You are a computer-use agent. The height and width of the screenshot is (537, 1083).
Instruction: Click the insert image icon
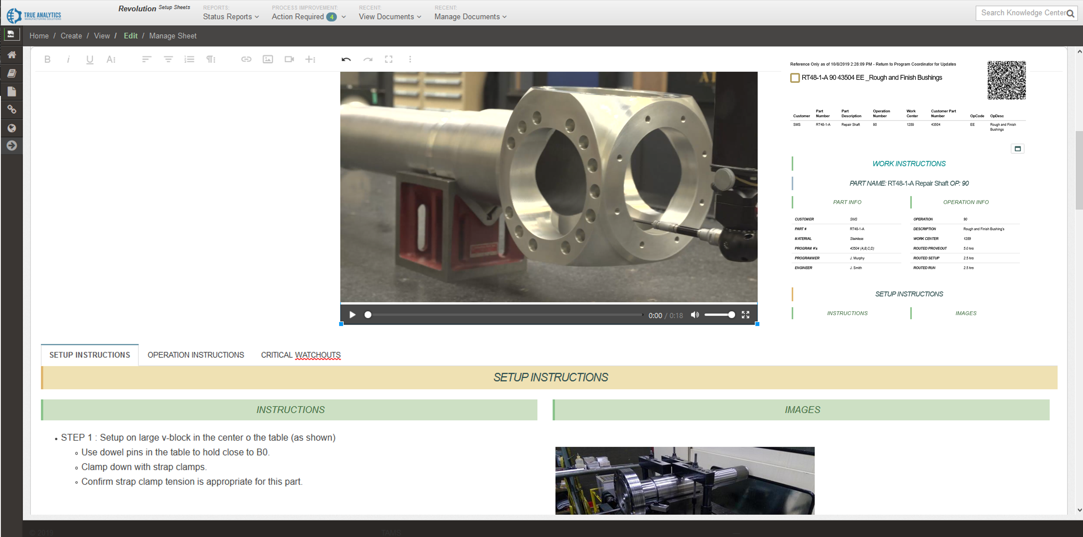point(268,59)
